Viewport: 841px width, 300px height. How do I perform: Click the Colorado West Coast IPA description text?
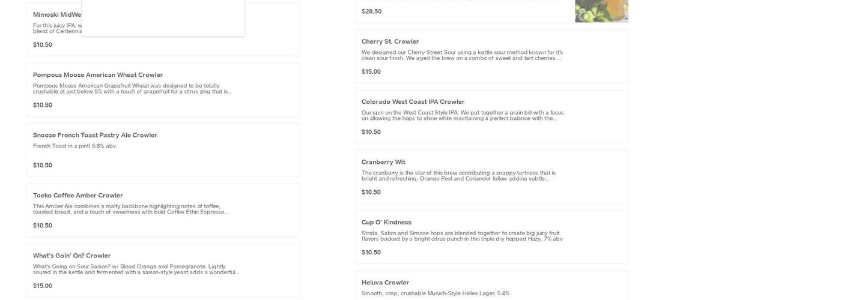click(463, 115)
